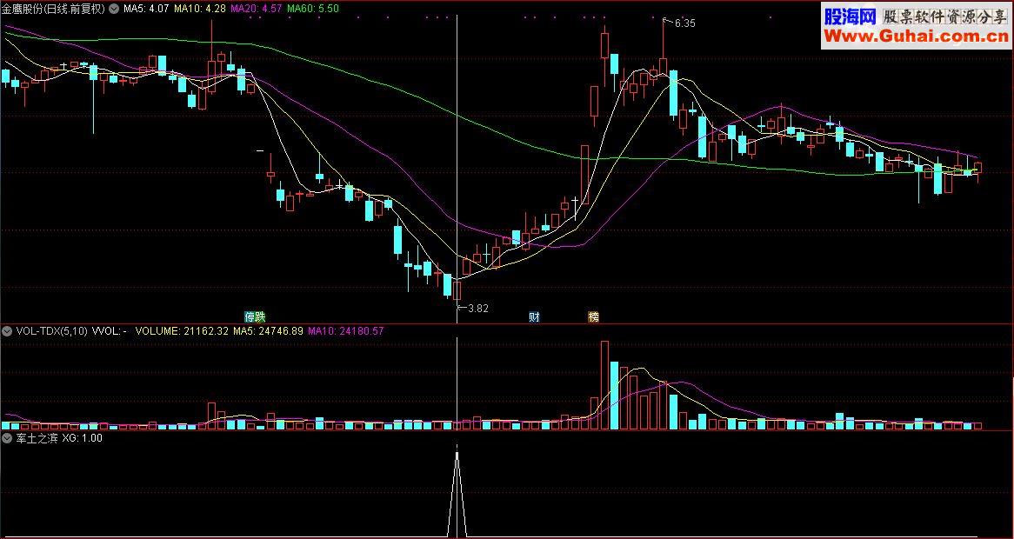
Task: Click the XG: 1.00 value
Action: (82, 438)
